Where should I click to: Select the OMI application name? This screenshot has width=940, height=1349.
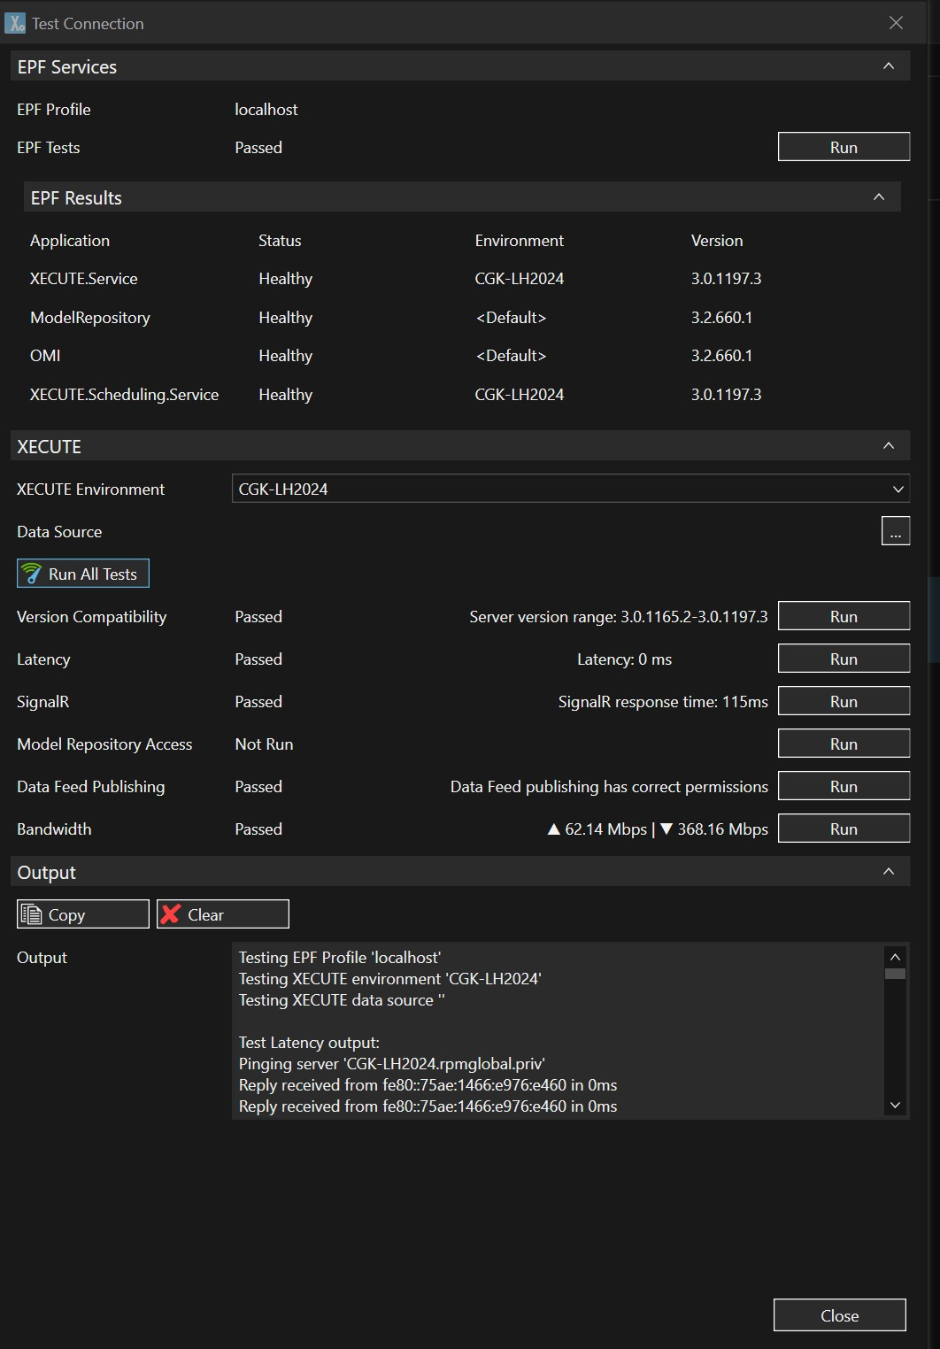45,356
